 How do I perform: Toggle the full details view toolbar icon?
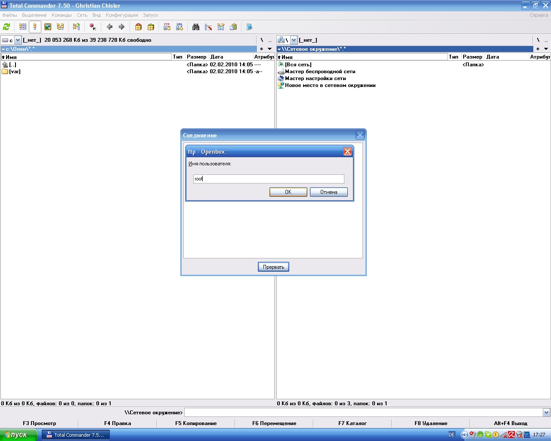coord(35,27)
